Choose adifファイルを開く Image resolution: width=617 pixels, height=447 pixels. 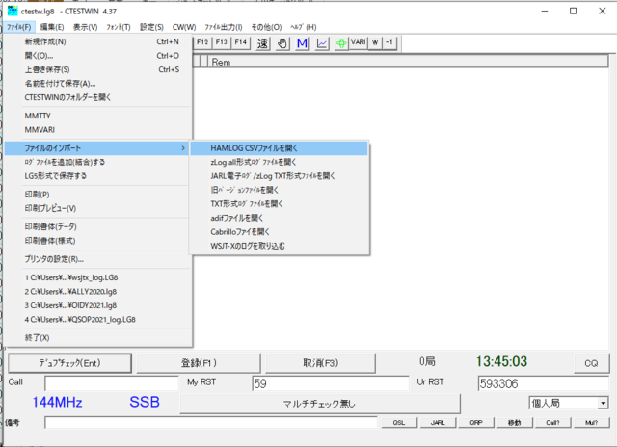(x=279, y=218)
